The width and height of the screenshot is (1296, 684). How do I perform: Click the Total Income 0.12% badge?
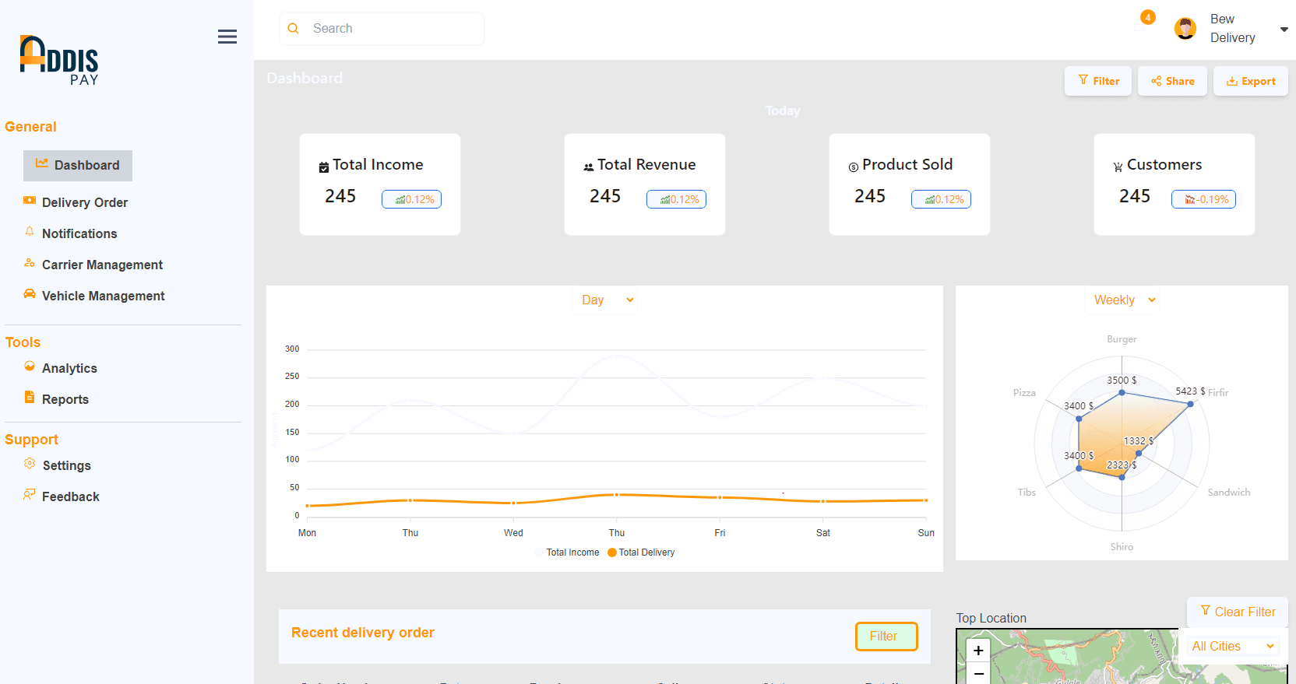click(411, 199)
